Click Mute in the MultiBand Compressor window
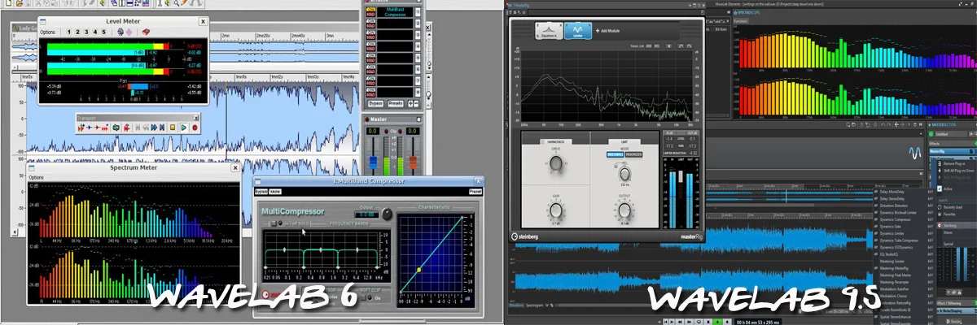This screenshot has width=977, height=325. click(x=275, y=191)
